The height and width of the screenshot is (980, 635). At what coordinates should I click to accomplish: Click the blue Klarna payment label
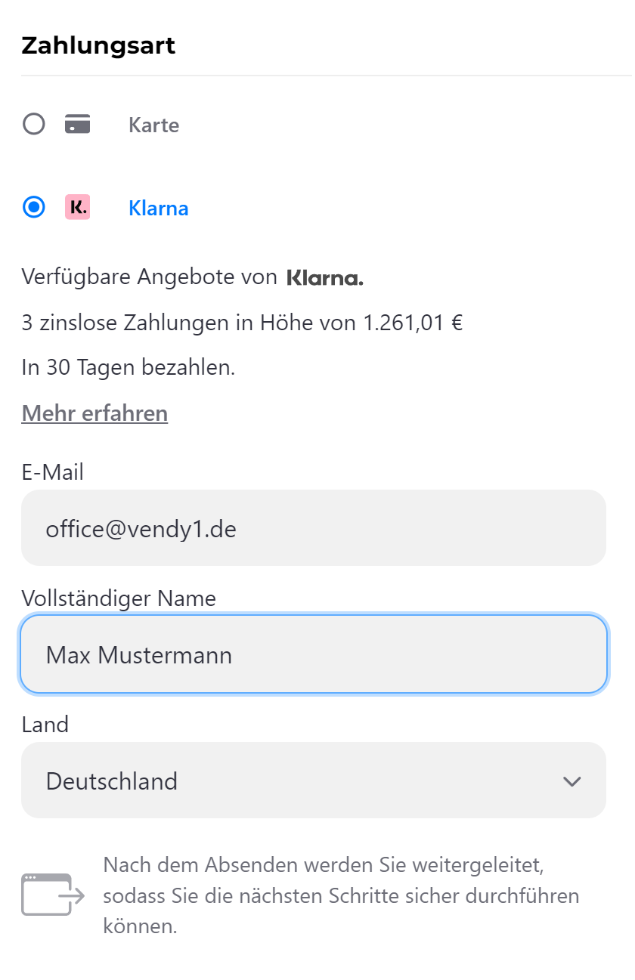pos(158,208)
